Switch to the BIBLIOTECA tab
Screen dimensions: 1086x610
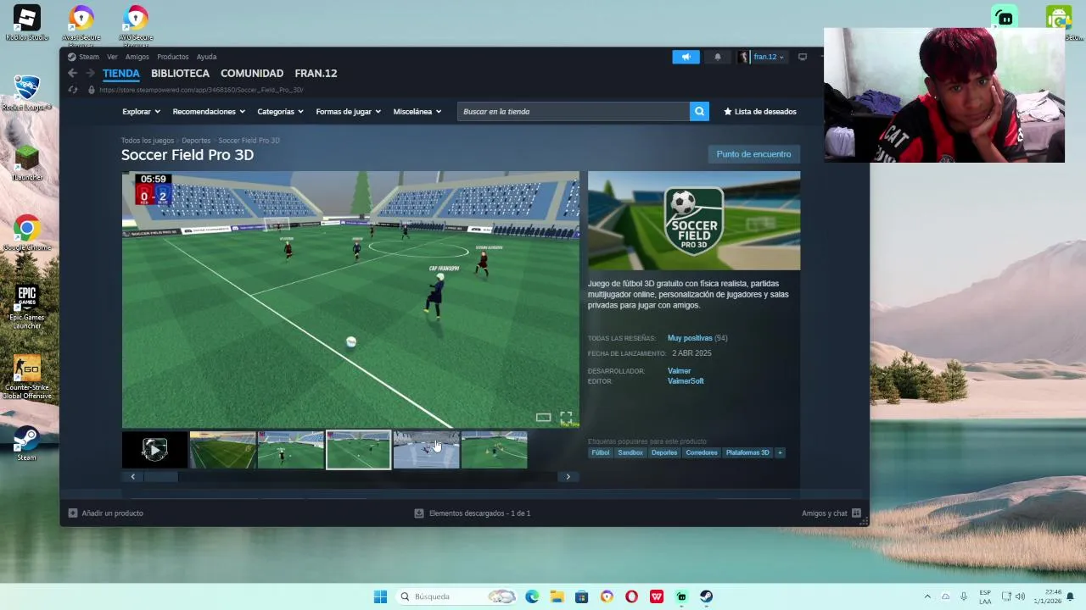(180, 74)
